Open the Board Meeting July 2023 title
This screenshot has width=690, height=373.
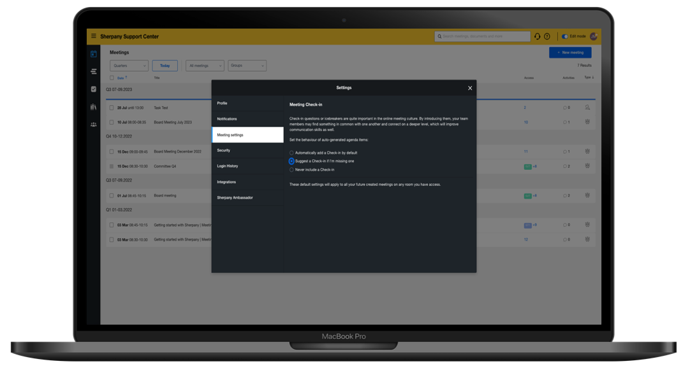click(x=173, y=122)
